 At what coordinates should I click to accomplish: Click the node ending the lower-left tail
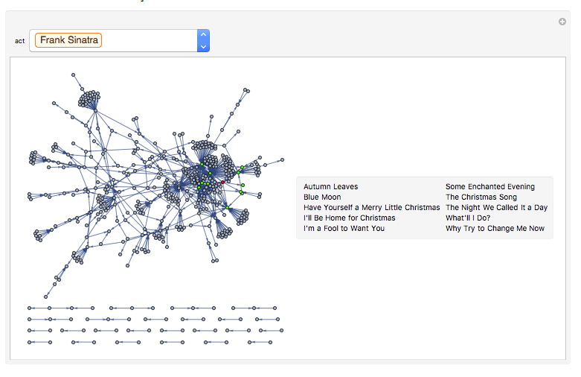(x=45, y=297)
